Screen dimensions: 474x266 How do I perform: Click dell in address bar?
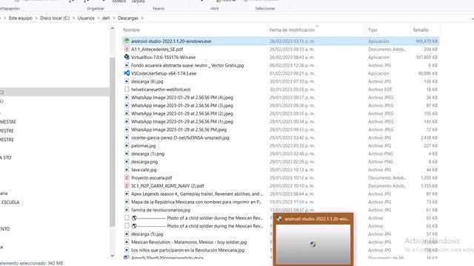106,18
